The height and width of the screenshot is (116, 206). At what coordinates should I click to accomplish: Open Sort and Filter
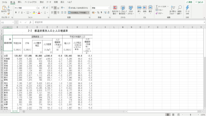tap(173, 10)
